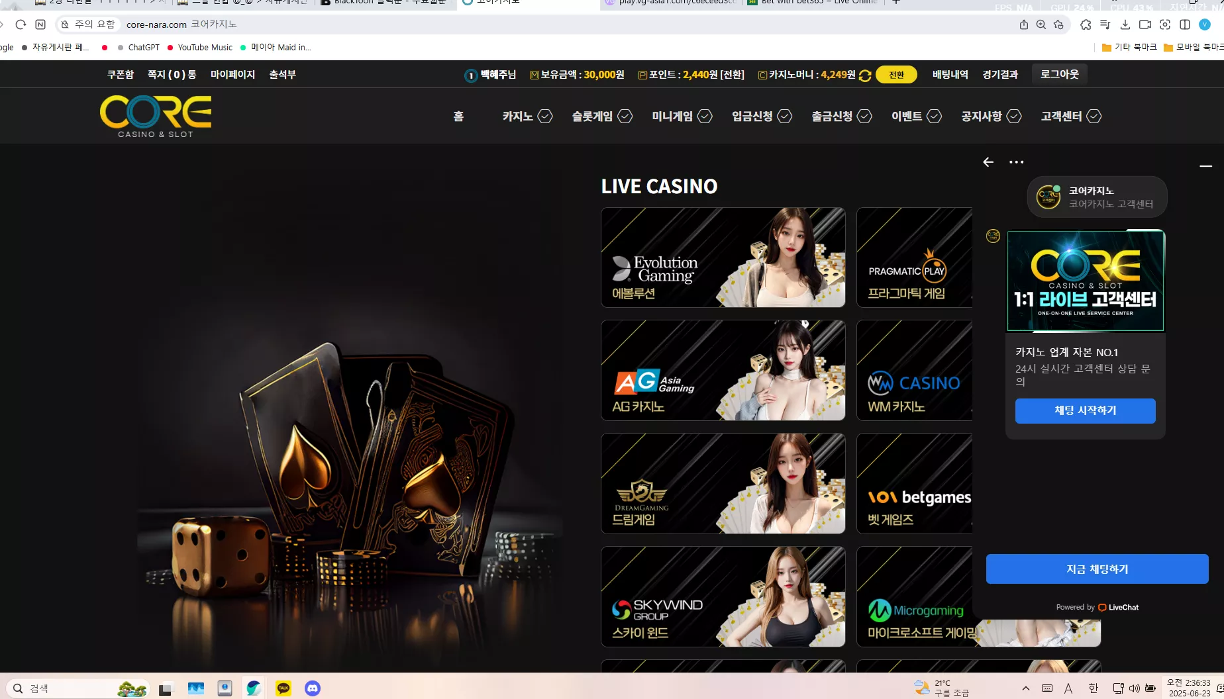Click the 지금 채팅하기 button

[1097, 569]
